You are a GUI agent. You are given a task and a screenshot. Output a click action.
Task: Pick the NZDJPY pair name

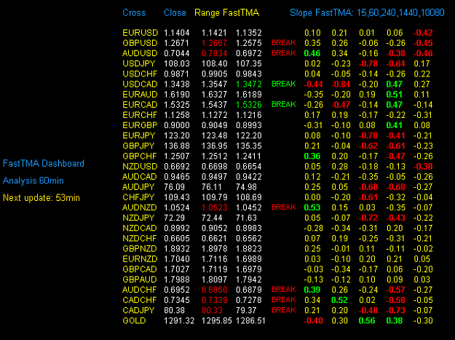[139, 218]
